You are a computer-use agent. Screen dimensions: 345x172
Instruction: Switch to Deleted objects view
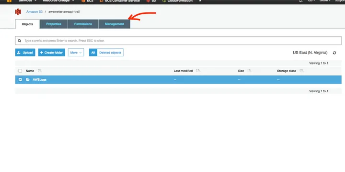110,53
